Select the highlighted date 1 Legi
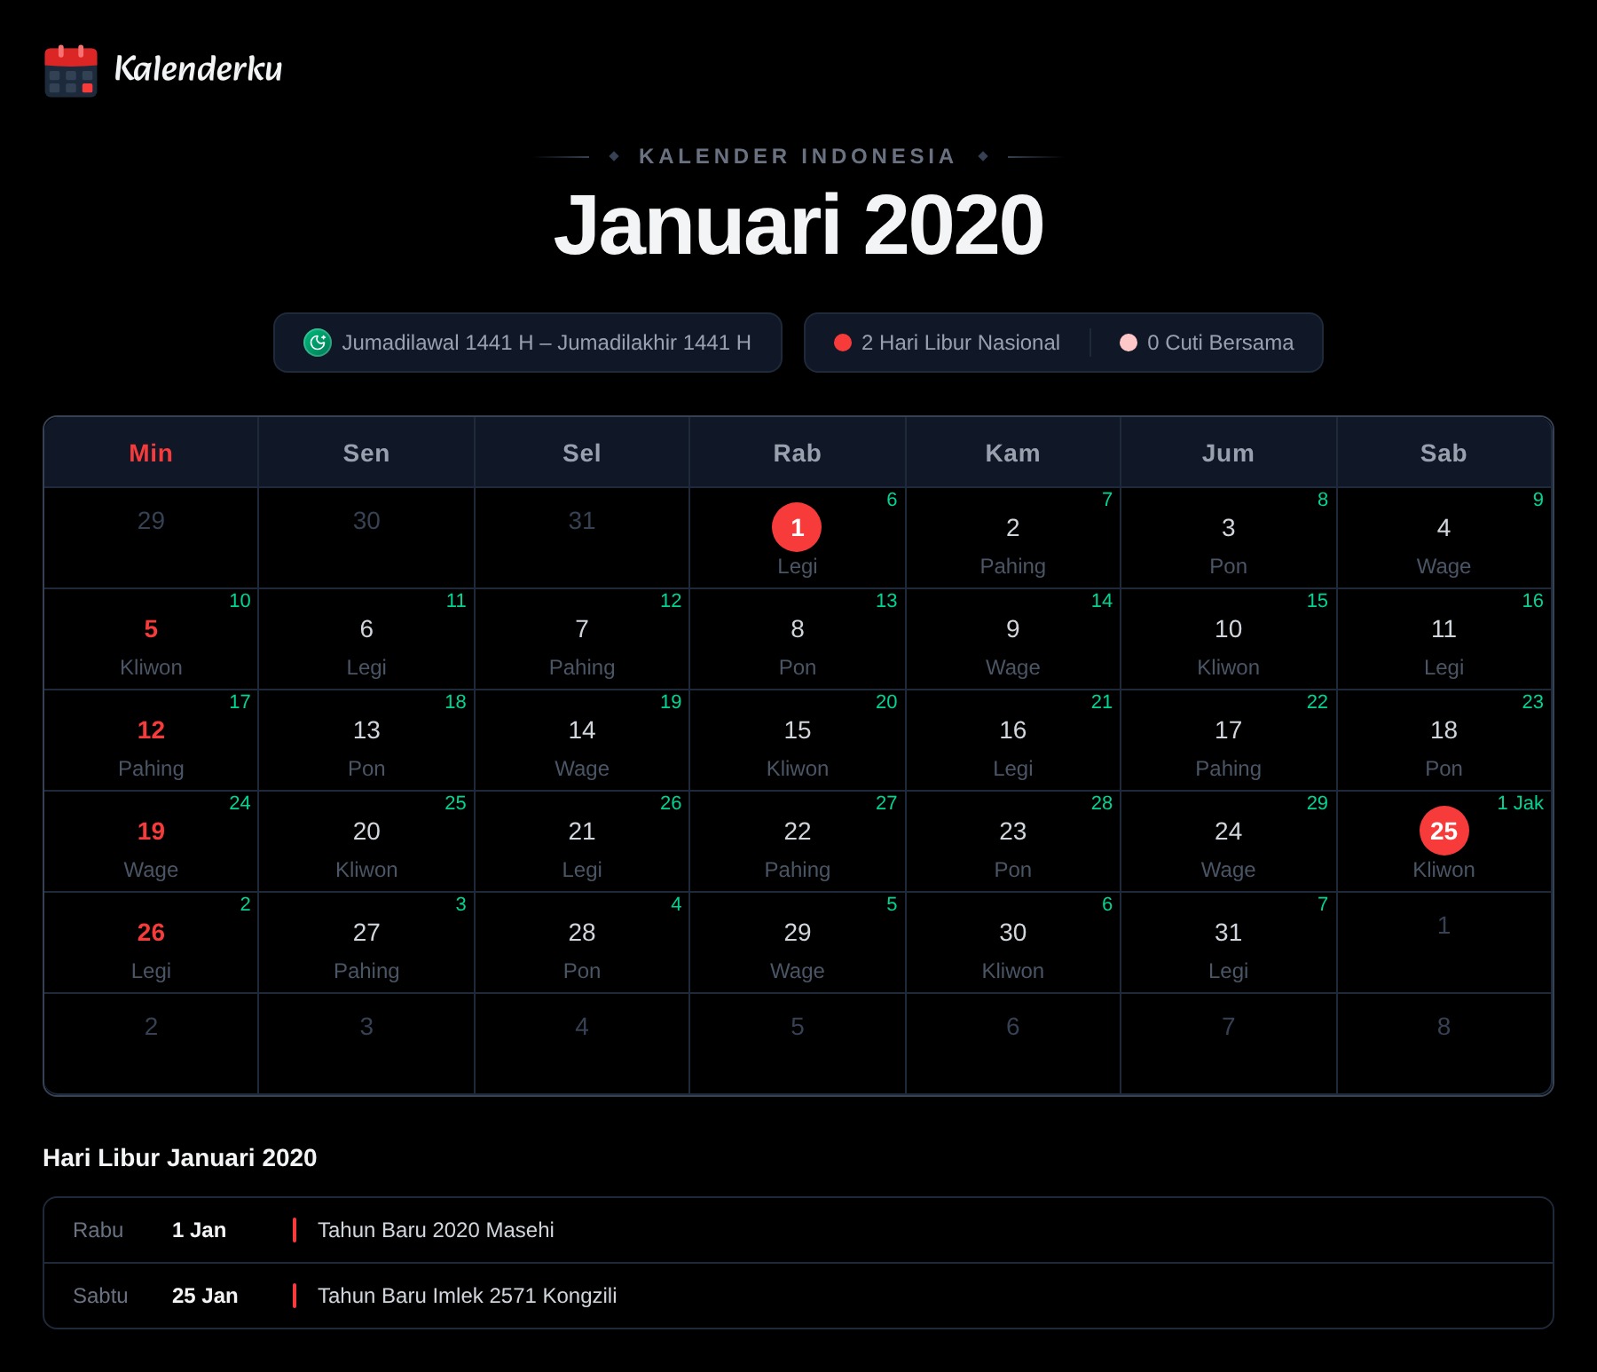 tap(797, 538)
